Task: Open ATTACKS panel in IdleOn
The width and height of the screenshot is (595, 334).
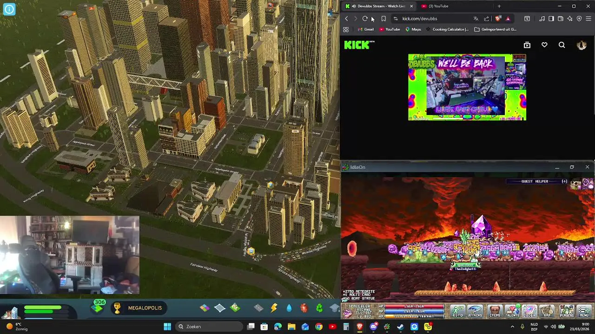Action: 475,311
